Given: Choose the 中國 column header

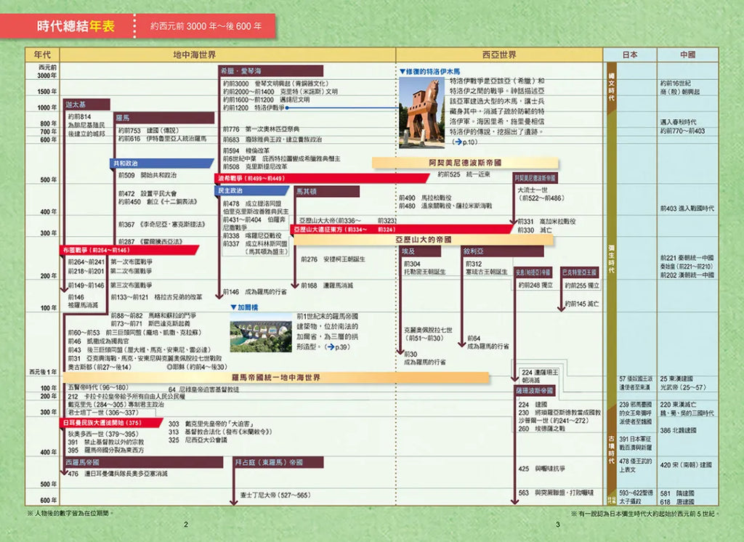Looking at the screenshot, I should pyautogui.click(x=687, y=54).
